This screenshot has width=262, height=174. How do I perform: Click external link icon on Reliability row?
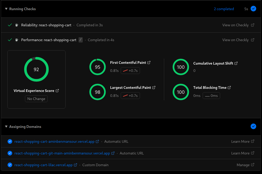pos(253,25)
